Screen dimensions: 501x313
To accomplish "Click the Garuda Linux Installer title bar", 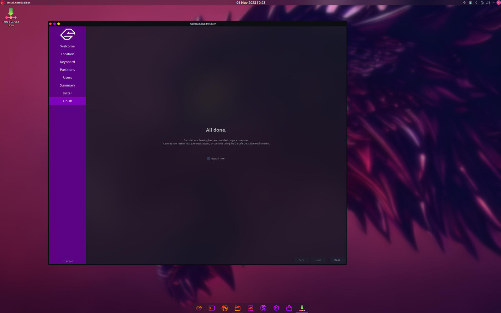I will (x=203, y=24).
